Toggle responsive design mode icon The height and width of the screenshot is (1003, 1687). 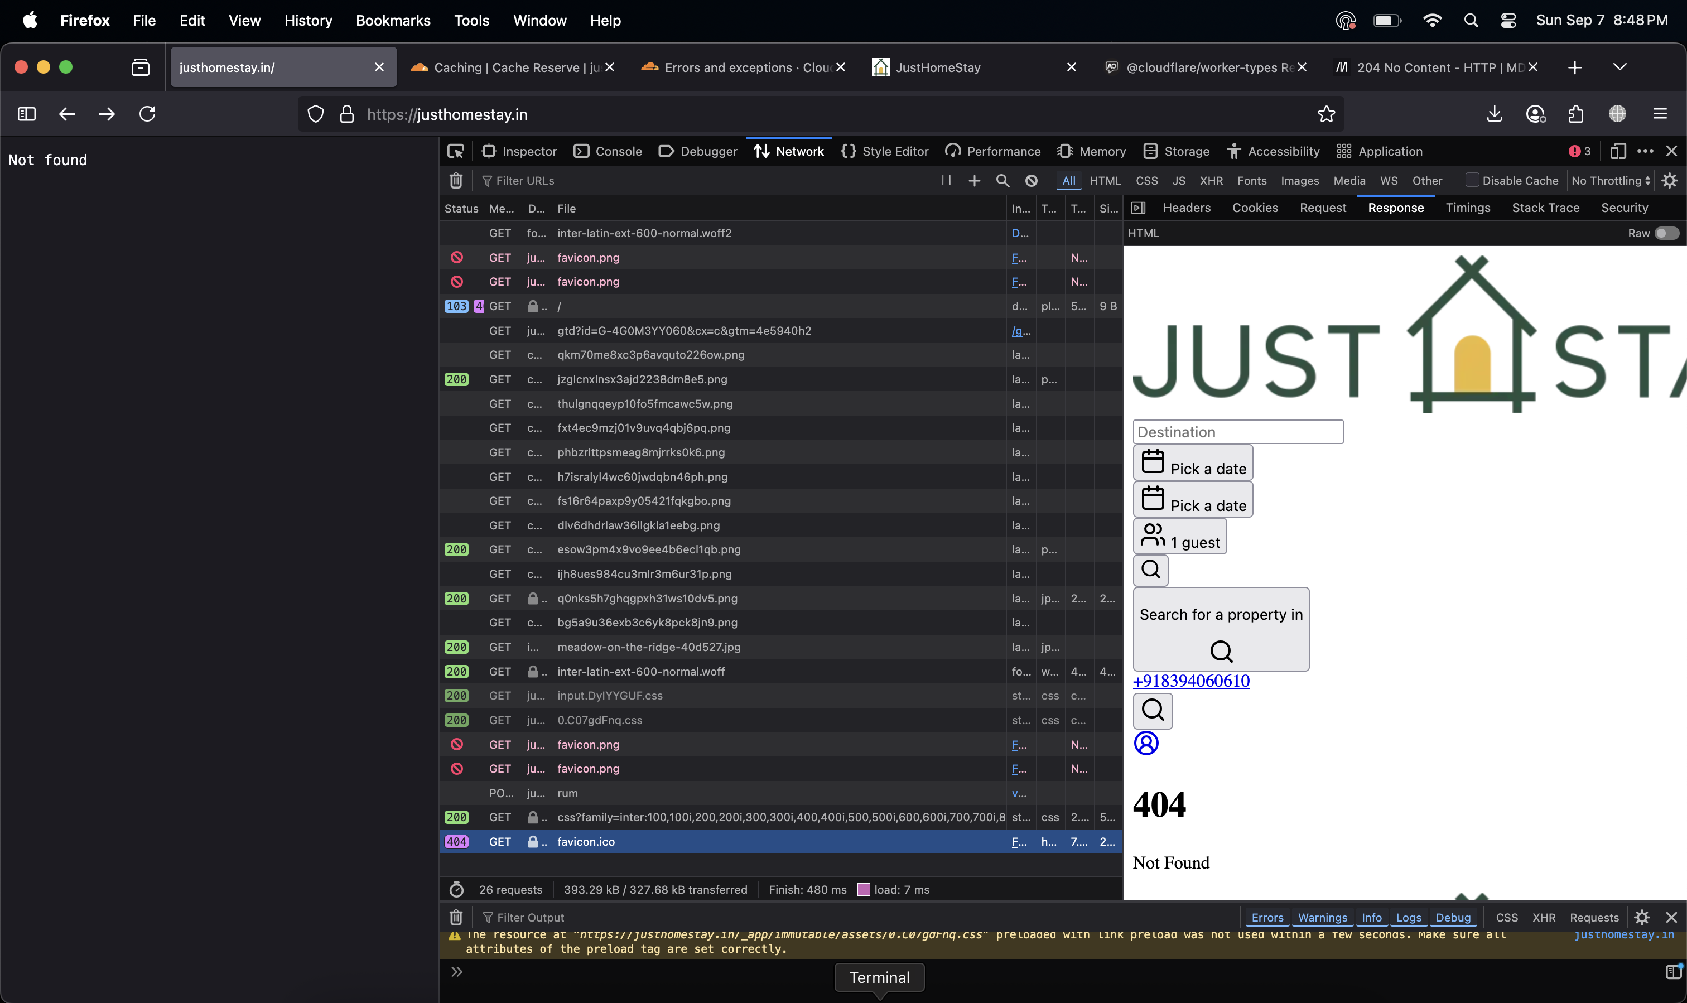coord(1617,151)
